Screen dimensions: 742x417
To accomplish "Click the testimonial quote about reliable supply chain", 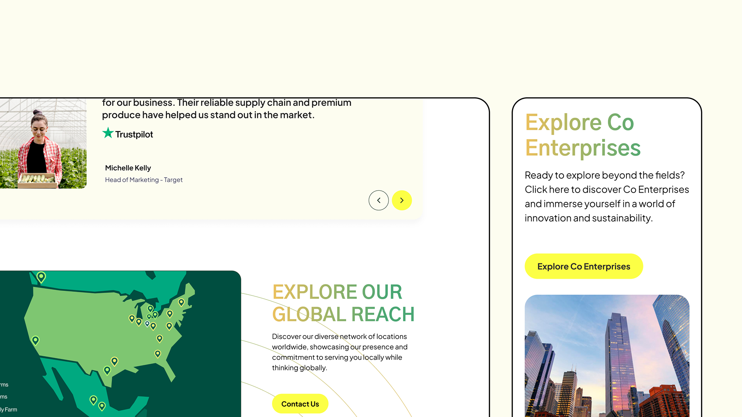I will [x=226, y=109].
